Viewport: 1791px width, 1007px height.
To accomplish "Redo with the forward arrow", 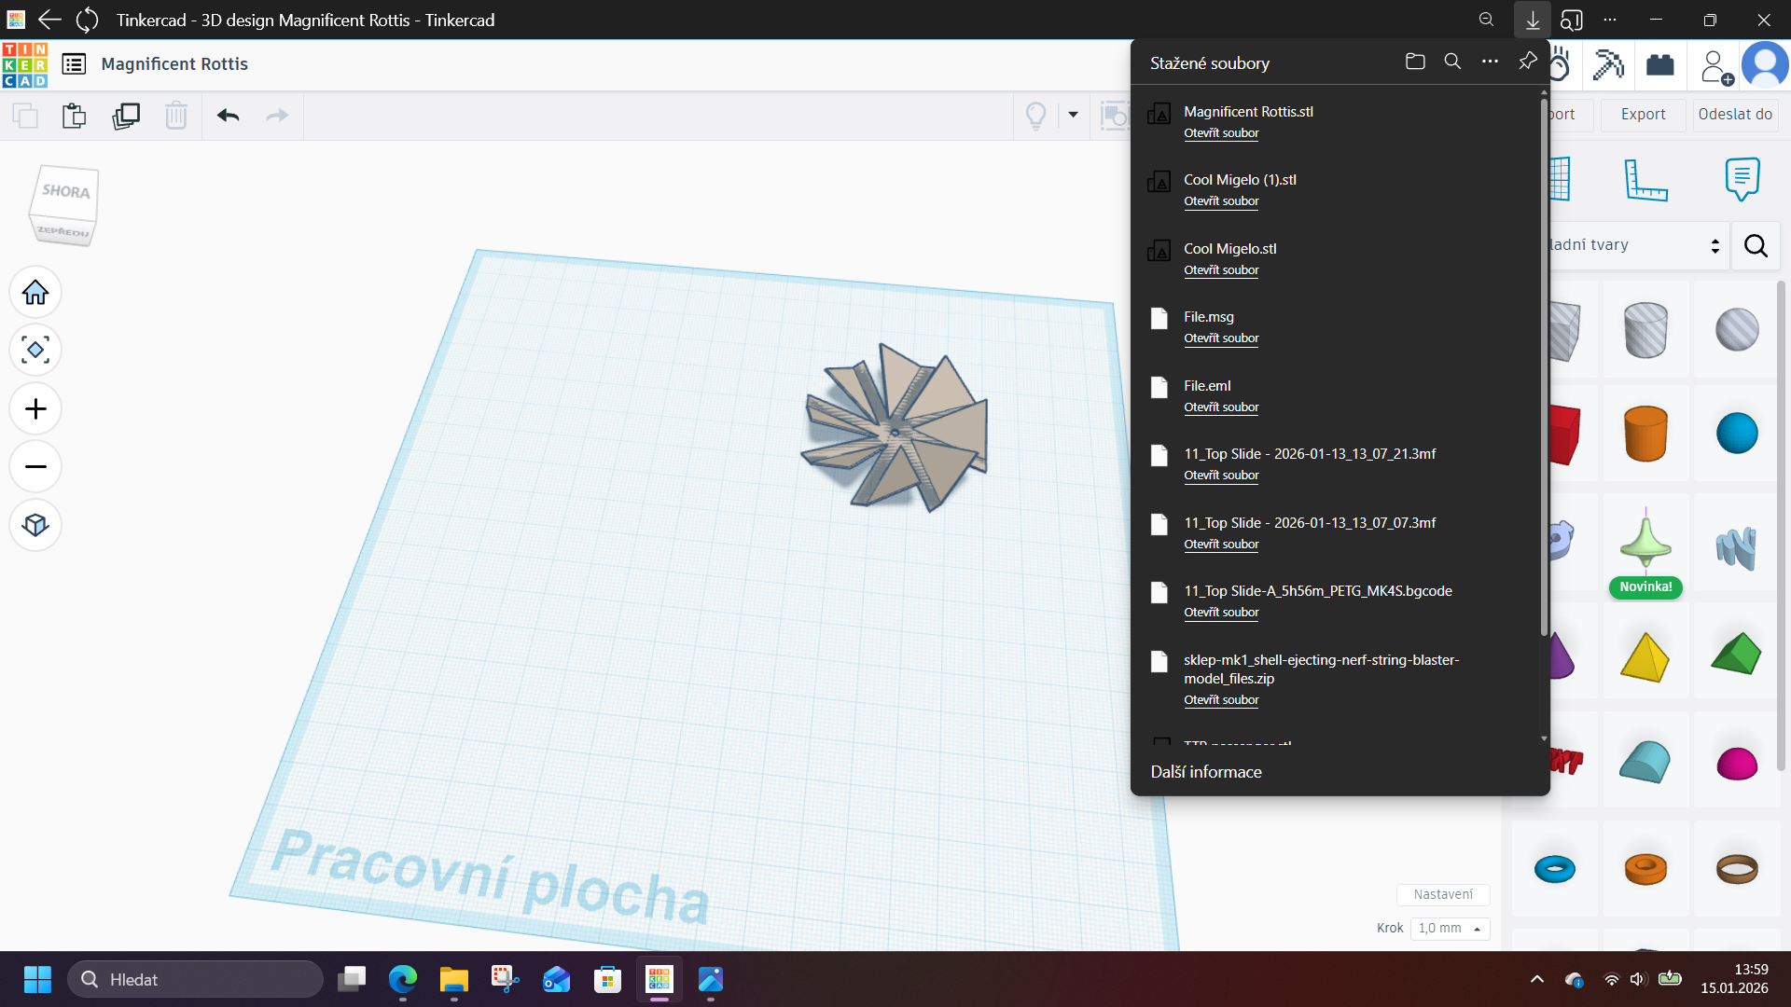I will pyautogui.click(x=278, y=116).
